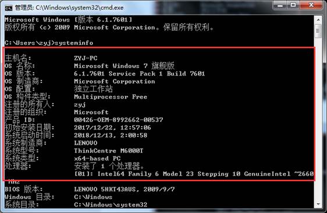Click the 系统型号 label
This screenshot has width=327, height=213.
22,151
